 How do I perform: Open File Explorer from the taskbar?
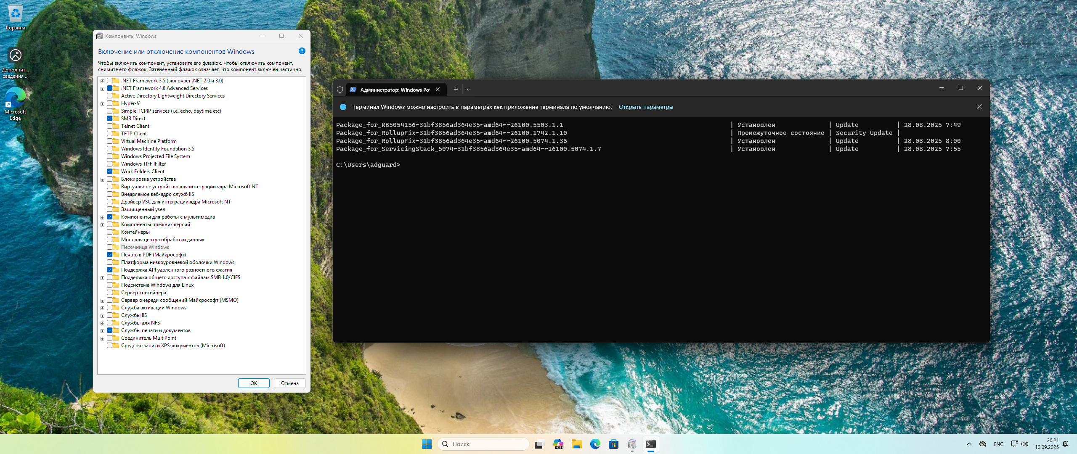pos(576,444)
